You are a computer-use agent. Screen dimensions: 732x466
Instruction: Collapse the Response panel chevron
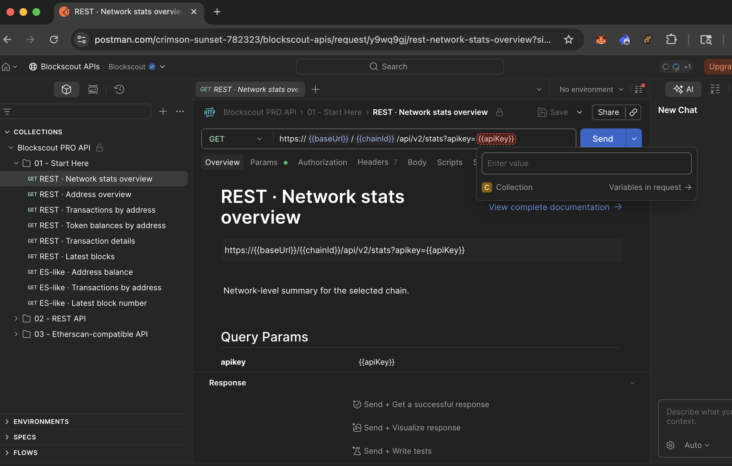coord(632,383)
